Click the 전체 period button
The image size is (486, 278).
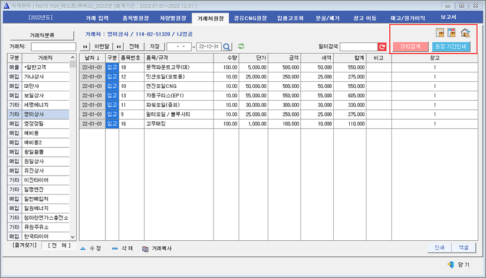134,47
